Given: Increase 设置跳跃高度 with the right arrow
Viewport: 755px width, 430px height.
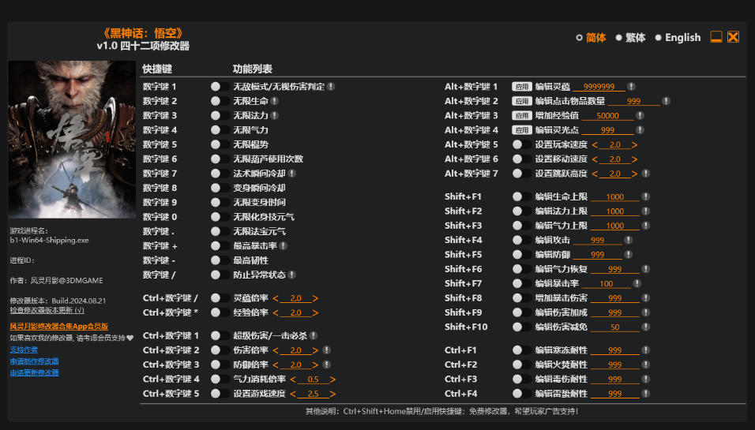Looking at the screenshot, I should tap(634, 173).
